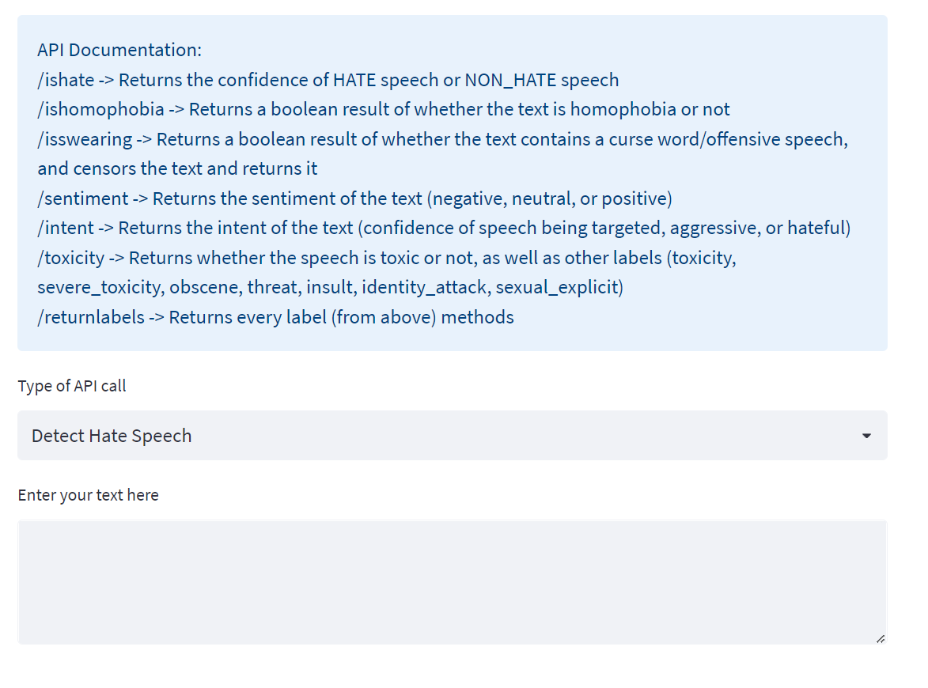The height and width of the screenshot is (688, 928).
Task: Click the /ishomophobia endpoint text
Action: 100,109
